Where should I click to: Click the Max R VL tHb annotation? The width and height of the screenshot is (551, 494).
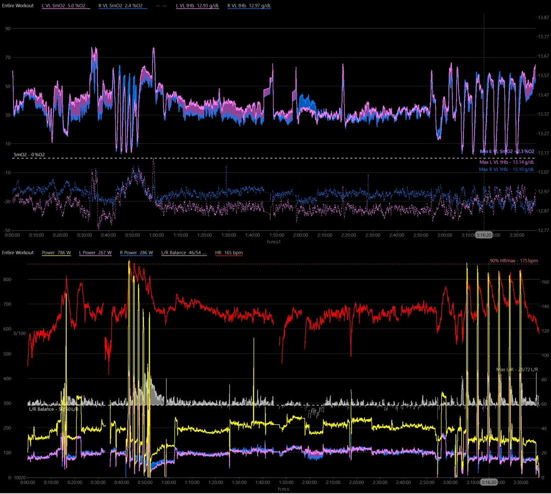tap(506, 169)
